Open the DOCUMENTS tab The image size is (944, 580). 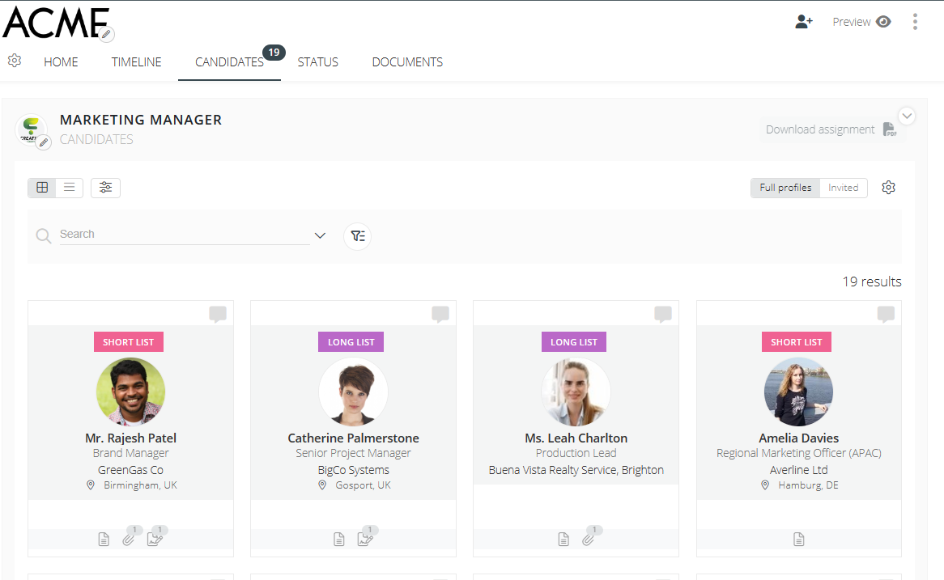click(407, 62)
